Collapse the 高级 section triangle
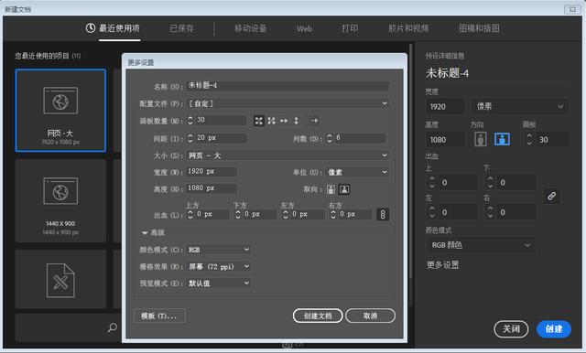The height and width of the screenshot is (353, 586). coord(145,233)
